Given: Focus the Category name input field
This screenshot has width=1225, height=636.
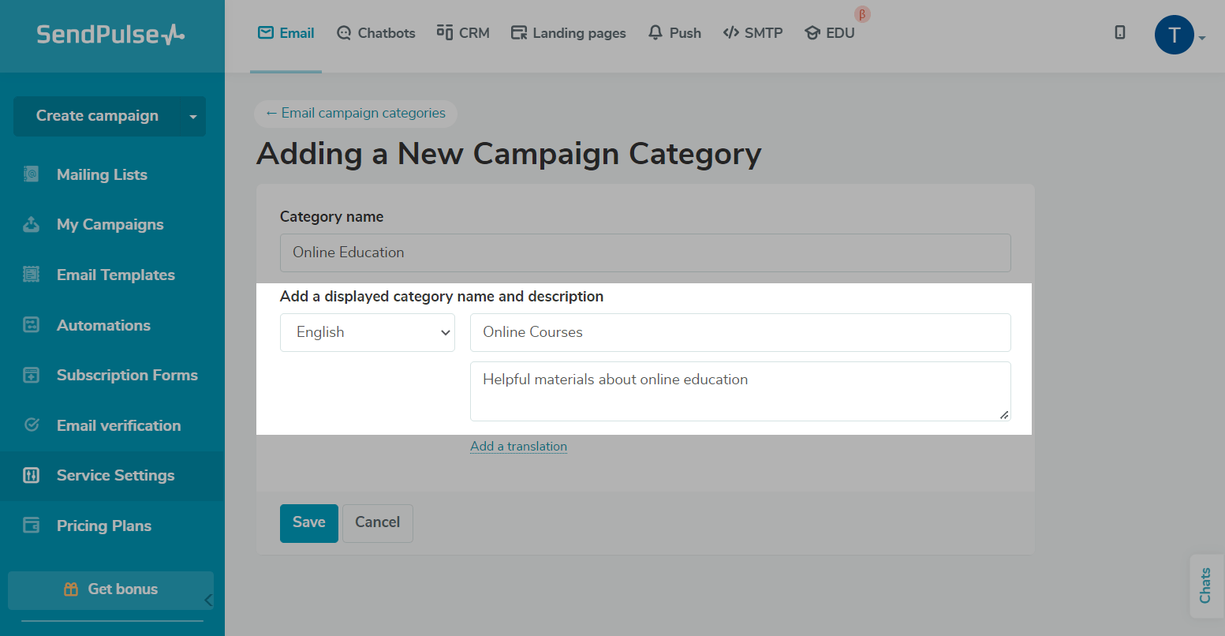Looking at the screenshot, I should [645, 253].
